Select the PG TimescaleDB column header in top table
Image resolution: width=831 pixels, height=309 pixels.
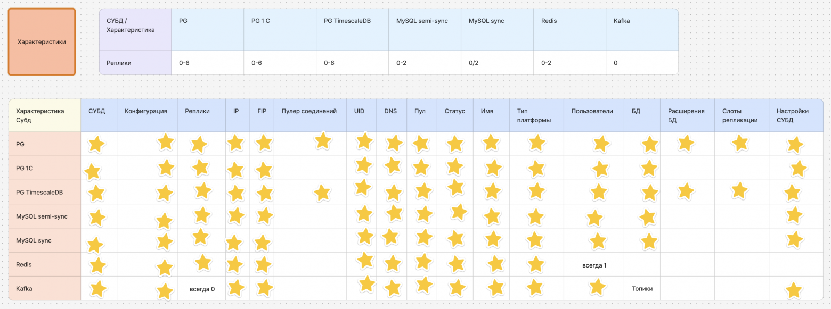(x=353, y=30)
